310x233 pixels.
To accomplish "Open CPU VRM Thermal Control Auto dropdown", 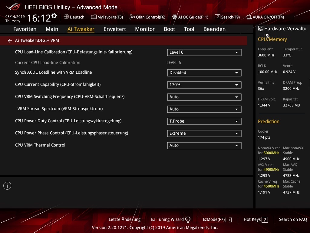I will point(204,146).
